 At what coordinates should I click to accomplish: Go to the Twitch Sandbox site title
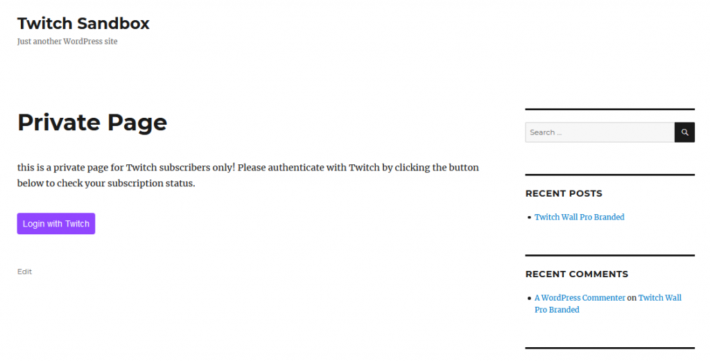[x=83, y=23]
